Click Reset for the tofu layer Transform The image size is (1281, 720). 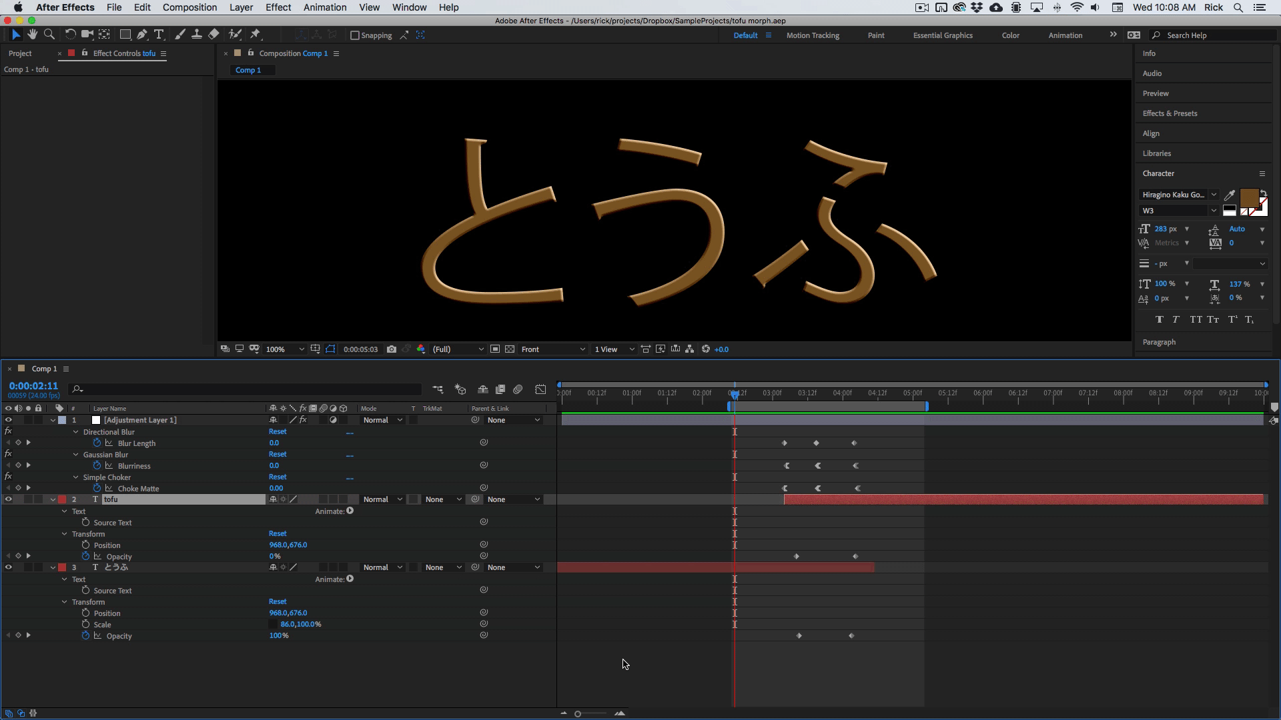[278, 534]
